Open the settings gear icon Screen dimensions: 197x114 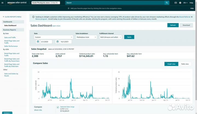pyautogui.click(x=180, y=3)
